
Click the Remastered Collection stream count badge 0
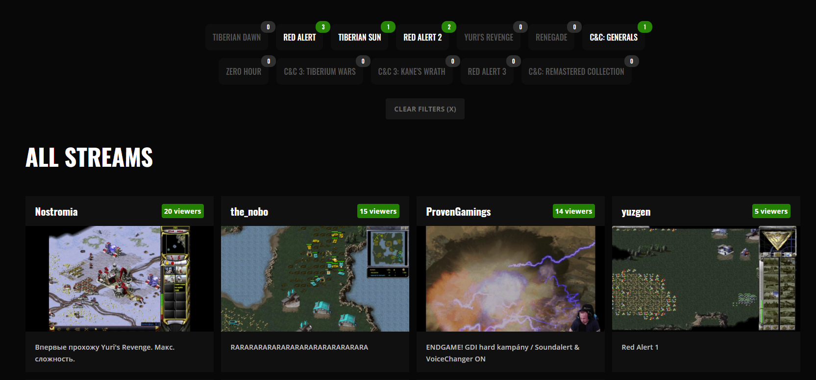(x=632, y=61)
